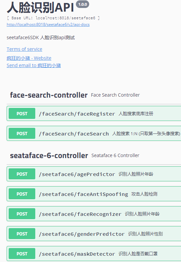Click POST badge for faceRegister
The width and height of the screenshot is (181, 262).
click(22, 114)
